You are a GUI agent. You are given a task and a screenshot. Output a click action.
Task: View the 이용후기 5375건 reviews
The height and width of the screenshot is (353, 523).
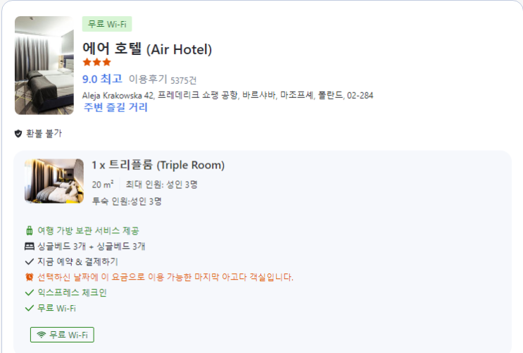point(163,80)
